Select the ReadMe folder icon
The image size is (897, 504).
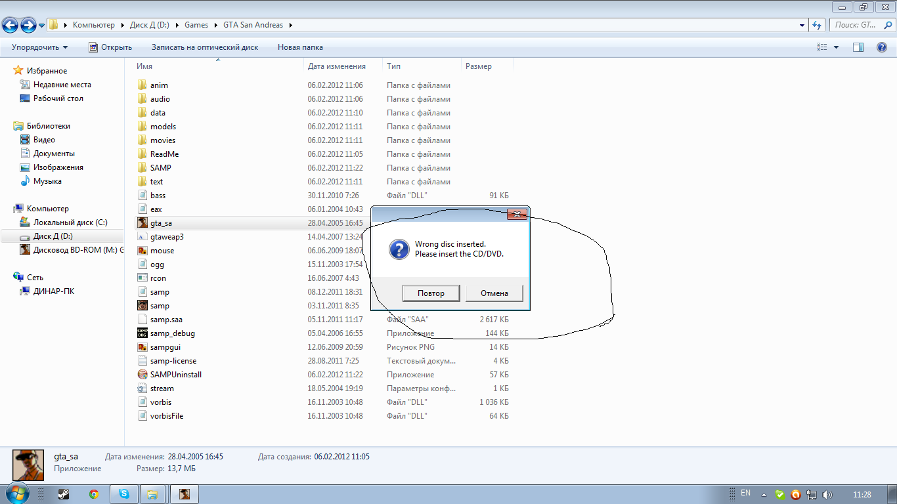point(142,154)
